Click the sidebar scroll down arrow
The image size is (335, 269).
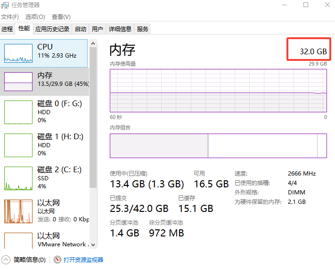tap(93, 245)
